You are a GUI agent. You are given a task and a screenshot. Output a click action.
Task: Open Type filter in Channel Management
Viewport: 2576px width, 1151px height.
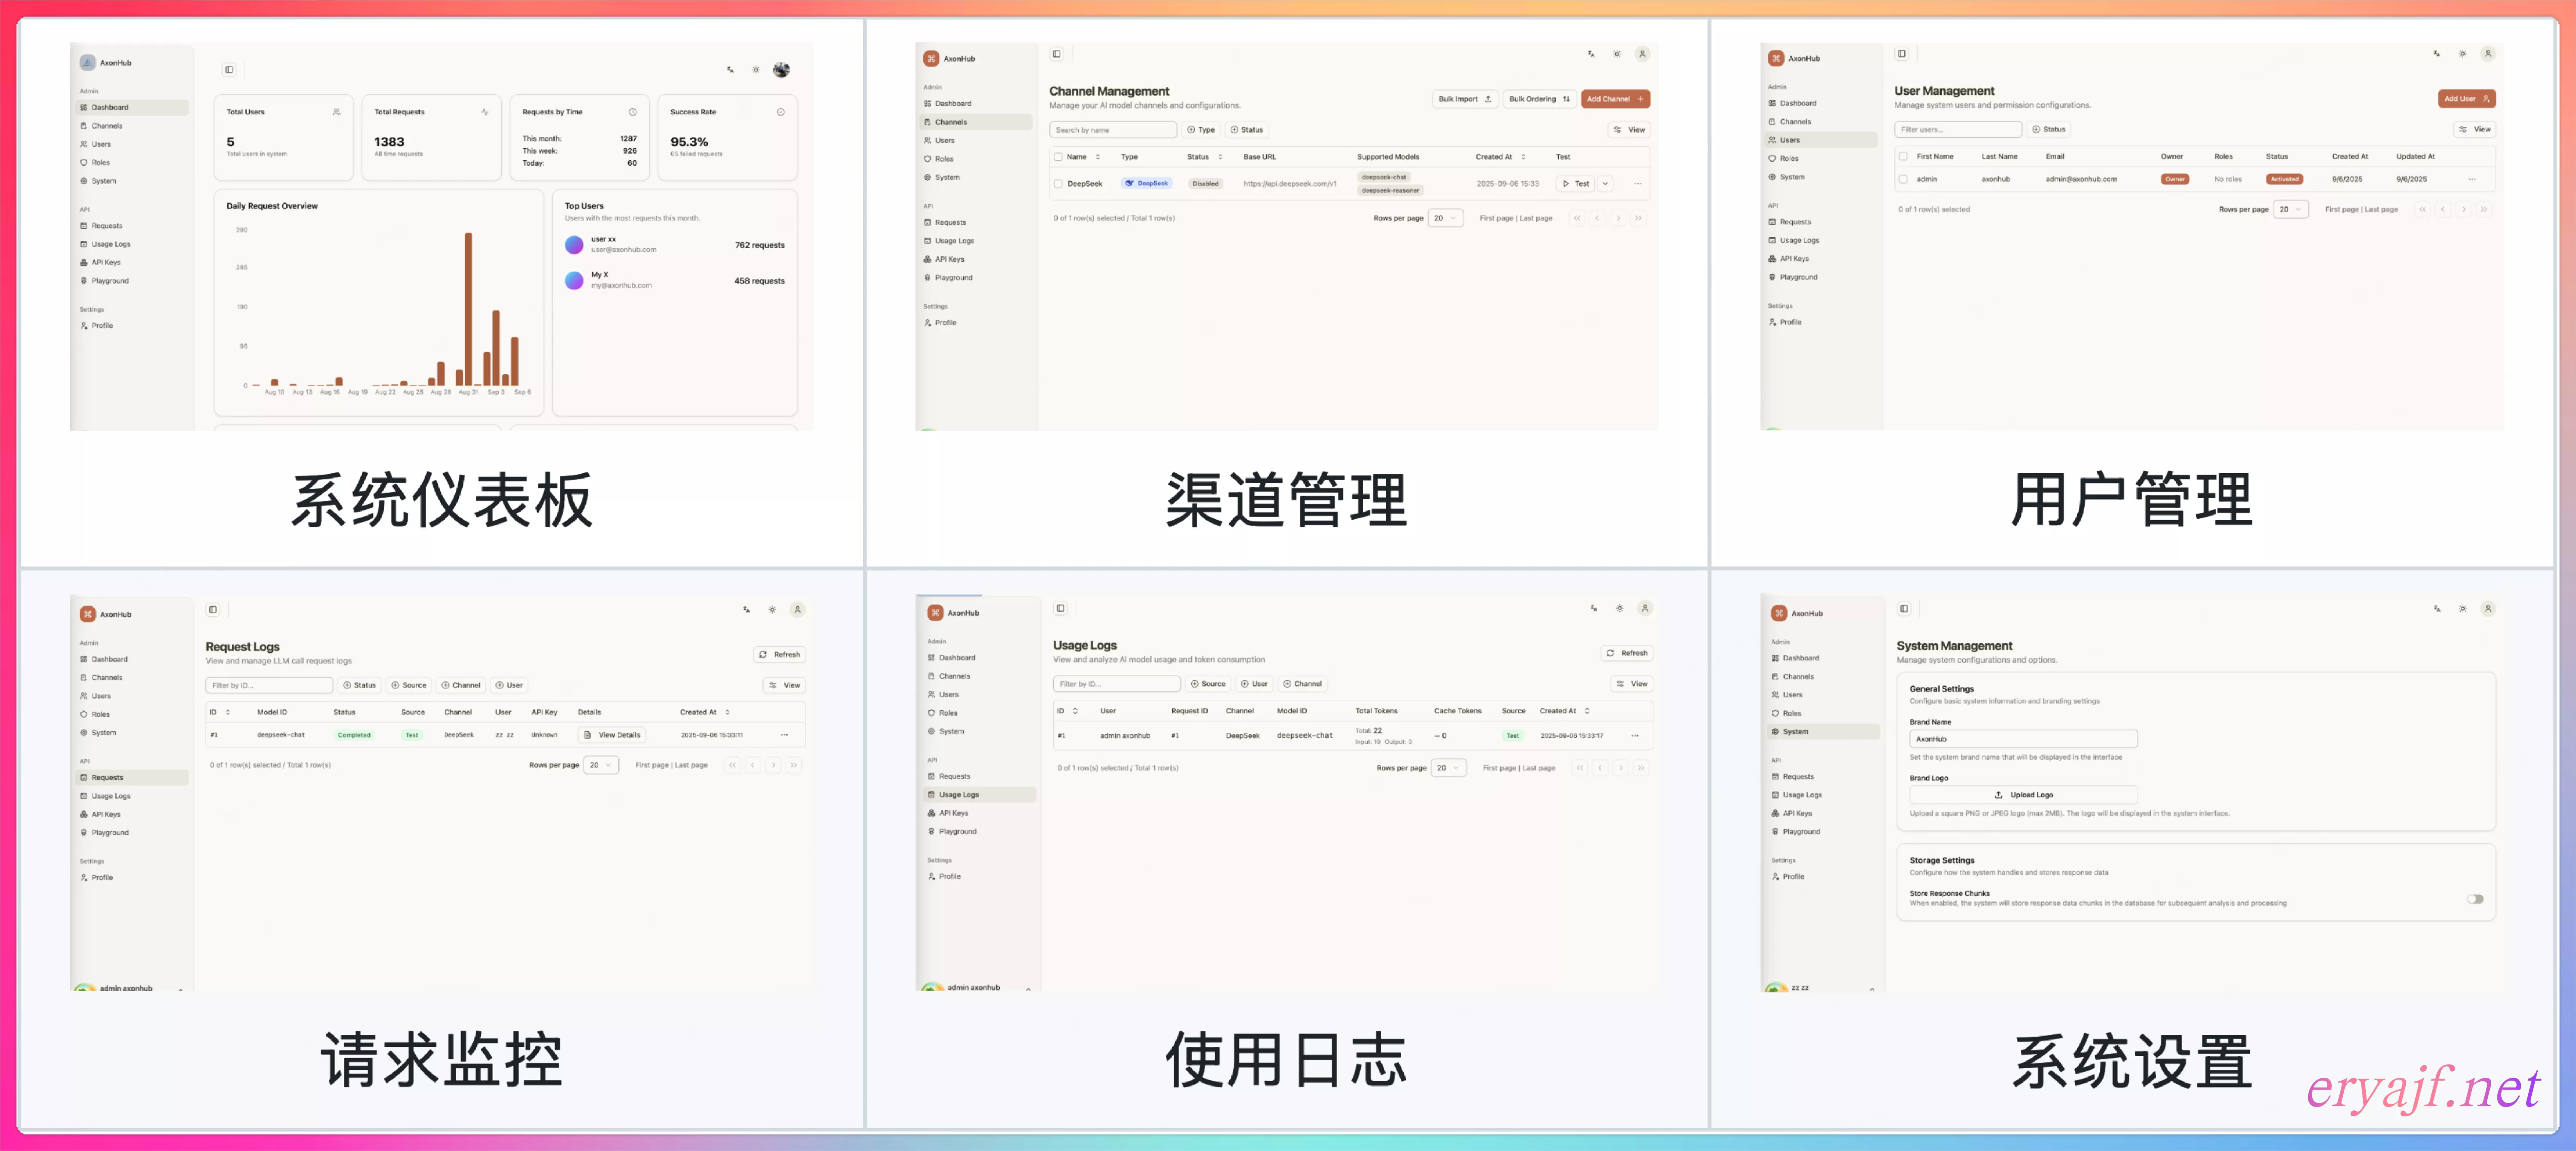pos(1201,130)
